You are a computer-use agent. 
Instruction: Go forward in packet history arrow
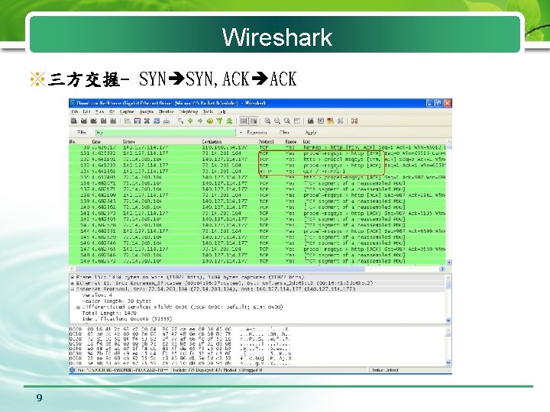coord(200,121)
